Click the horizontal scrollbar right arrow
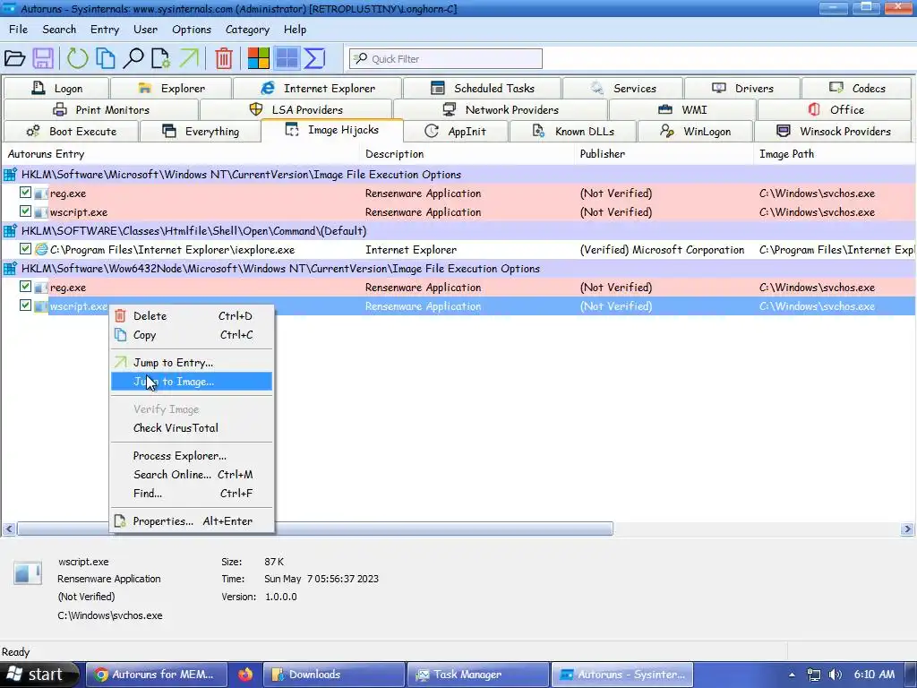Screen dimensions: 917x688 pos(907,529)
